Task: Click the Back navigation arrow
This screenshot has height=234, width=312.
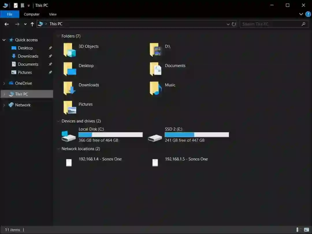Action: (x=7, y=24)
